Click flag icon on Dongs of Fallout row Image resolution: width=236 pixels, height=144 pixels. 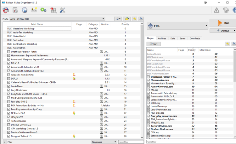(74, 136)
